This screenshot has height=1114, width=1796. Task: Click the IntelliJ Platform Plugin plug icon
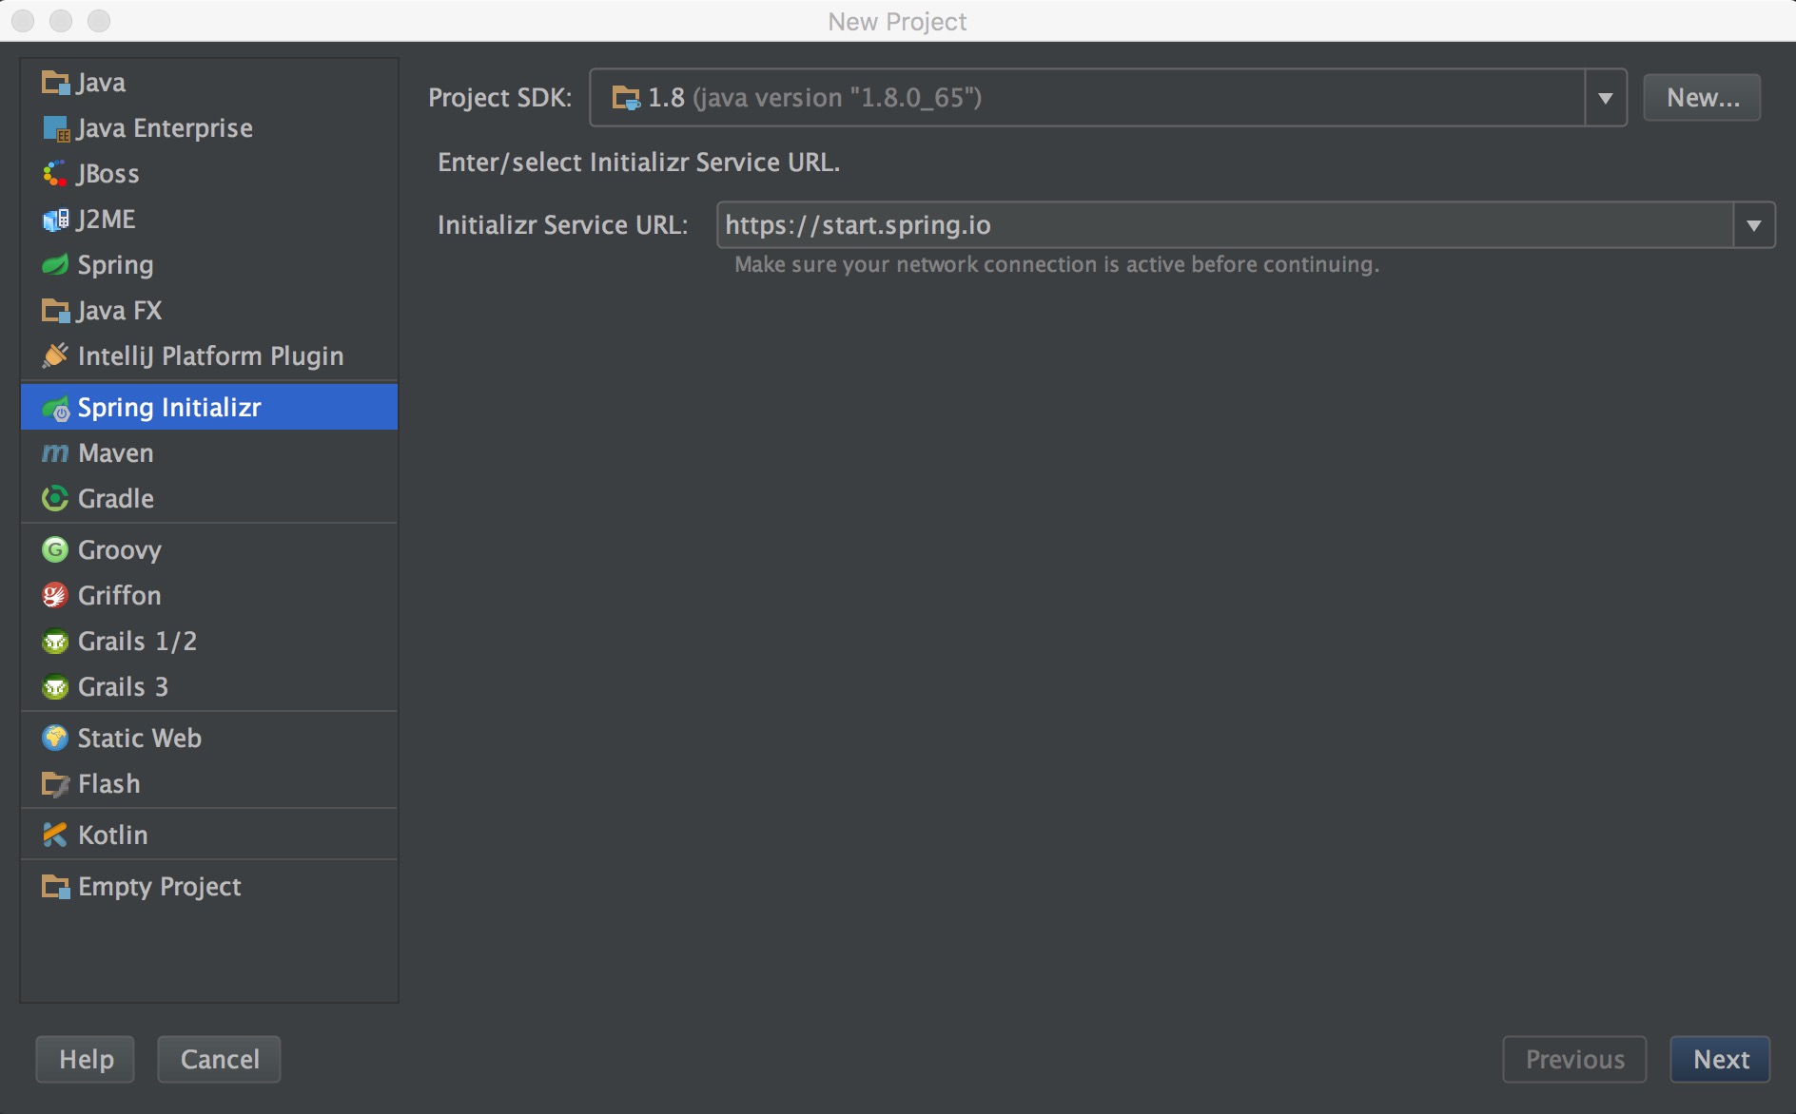click(x=55, y=355)
